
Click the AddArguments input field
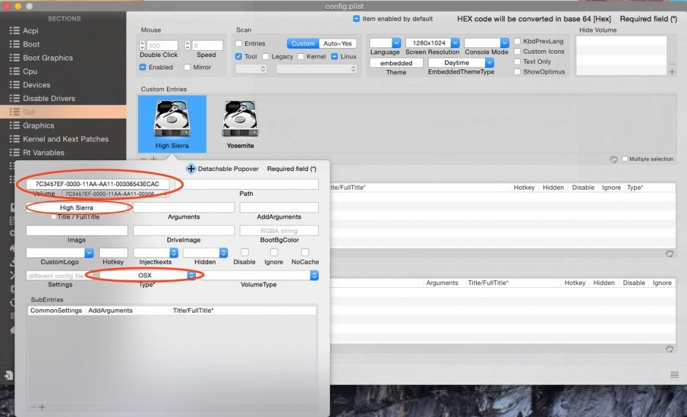pyautogui.click(x=279, y=207)
